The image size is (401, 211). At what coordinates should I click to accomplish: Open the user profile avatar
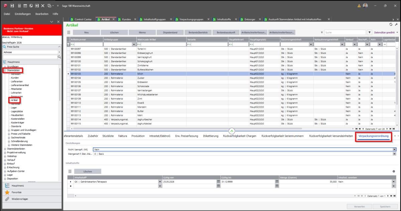[366, 6]
